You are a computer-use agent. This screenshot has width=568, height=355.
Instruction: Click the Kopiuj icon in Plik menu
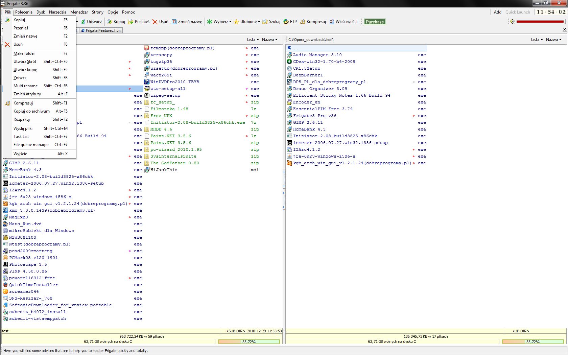[7, 20]
